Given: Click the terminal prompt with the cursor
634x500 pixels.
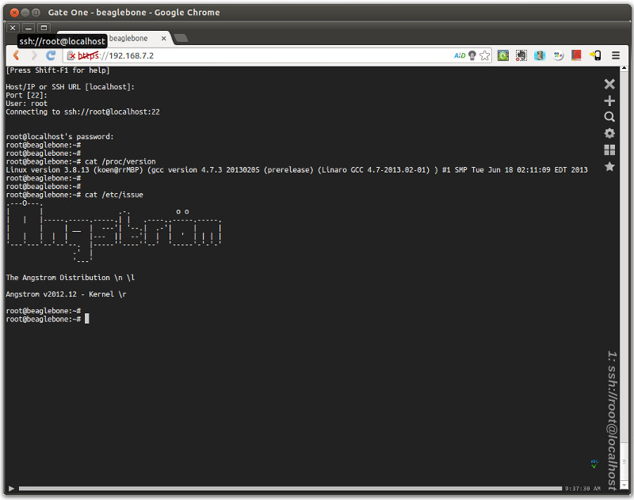Looking at the screenshot, I should 48,319.
